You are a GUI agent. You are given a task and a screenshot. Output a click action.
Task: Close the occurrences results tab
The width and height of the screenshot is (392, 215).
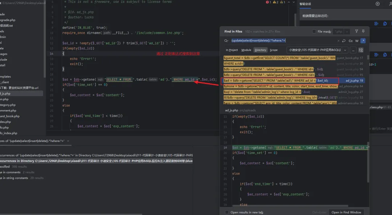click(x=68, y=141)
